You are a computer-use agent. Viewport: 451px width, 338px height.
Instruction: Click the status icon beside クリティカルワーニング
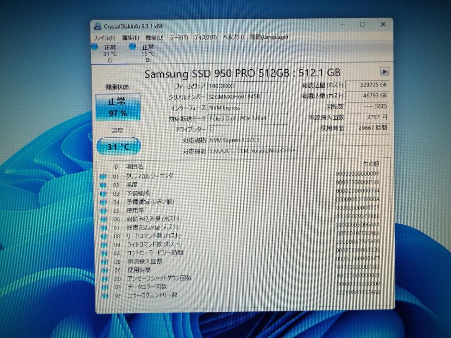[103, 176]
